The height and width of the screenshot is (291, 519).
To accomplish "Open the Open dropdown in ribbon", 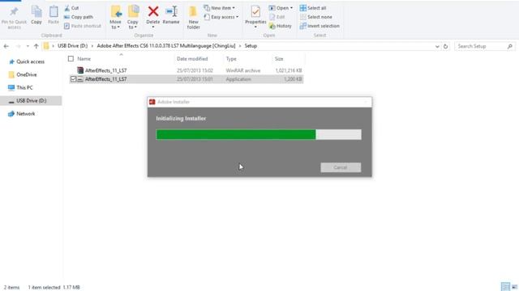I will [281, 8].
